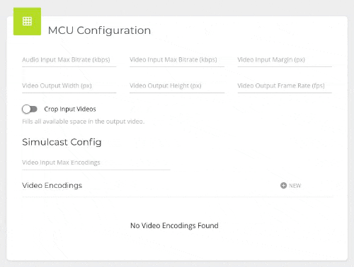Focus the Video Input Max Encodings field
The height and width of the screenshot is (267, 354).
tap(96, 163)
